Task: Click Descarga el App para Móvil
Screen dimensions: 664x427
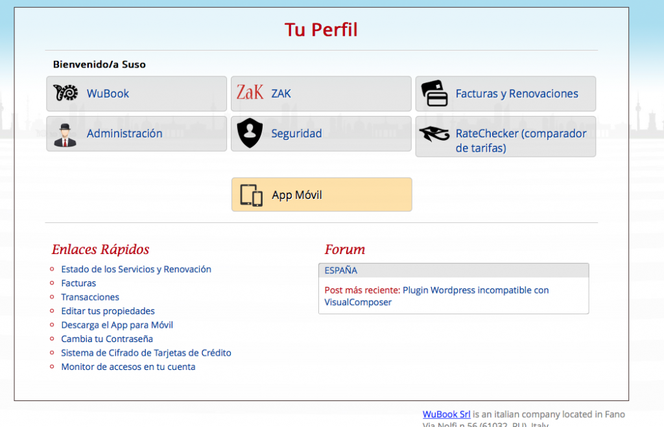Action: tap(117, 325)
